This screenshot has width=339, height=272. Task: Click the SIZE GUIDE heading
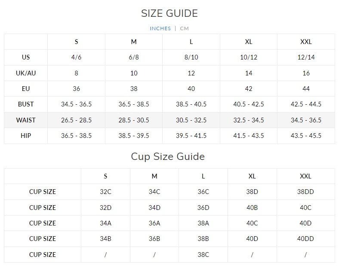point(169,13)
